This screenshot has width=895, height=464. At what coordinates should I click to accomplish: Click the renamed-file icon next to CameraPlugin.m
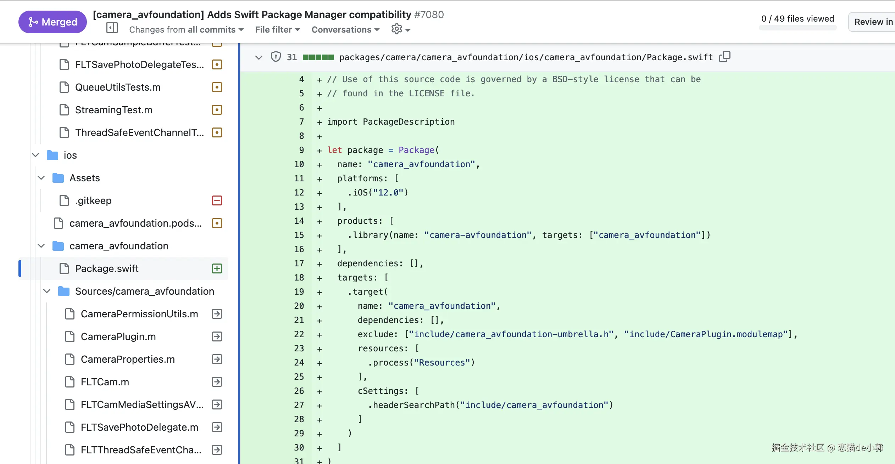[x=217, y=336]
